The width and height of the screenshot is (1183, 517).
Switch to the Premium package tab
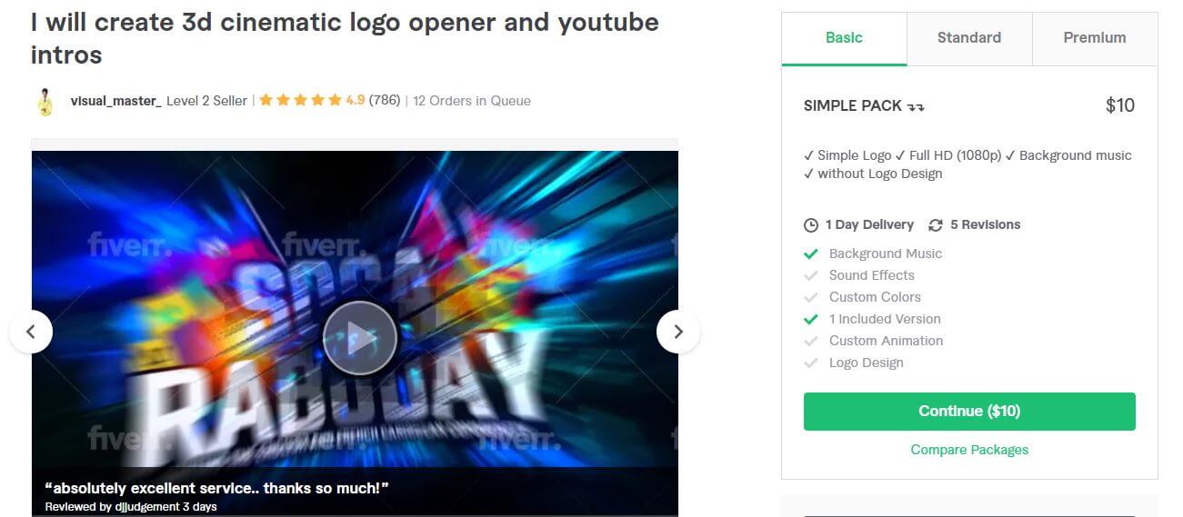click(x=1095, y=38)
